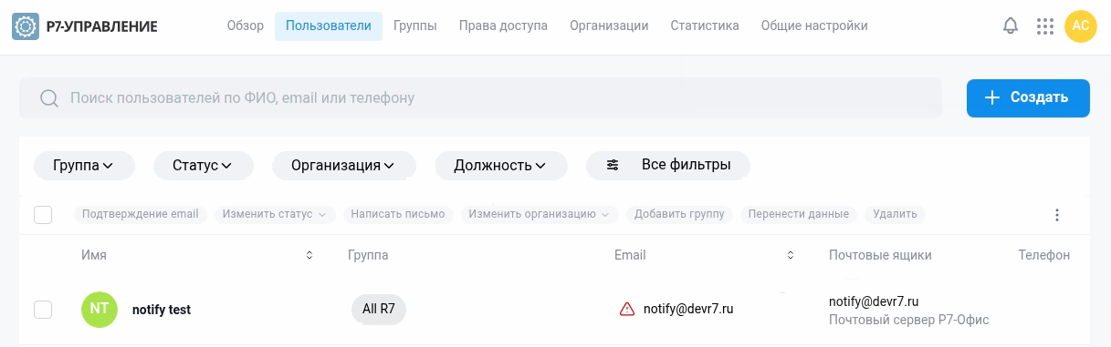
Task: Go to the Обзор tab
Action: point(246,26)
